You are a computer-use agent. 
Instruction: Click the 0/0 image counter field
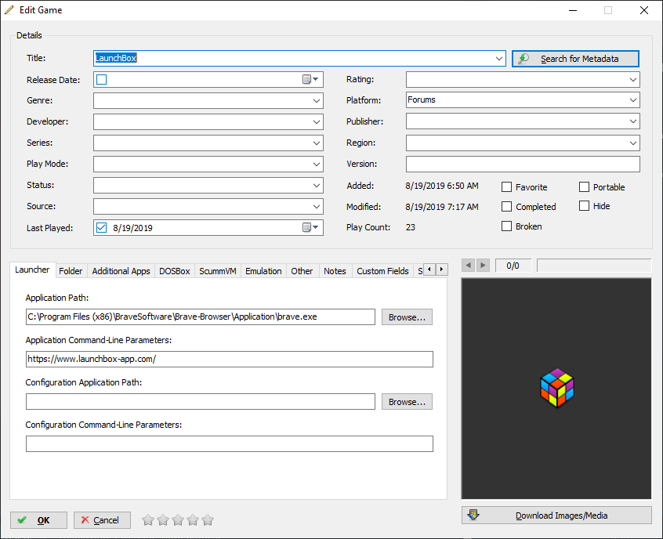point(513,266)
